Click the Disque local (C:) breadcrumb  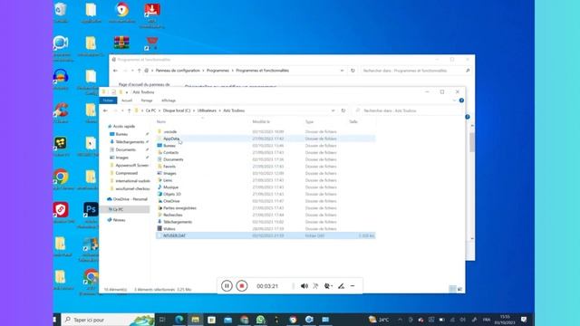[177, 110]
